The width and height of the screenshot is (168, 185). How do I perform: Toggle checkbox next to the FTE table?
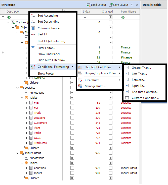point(72,103)
